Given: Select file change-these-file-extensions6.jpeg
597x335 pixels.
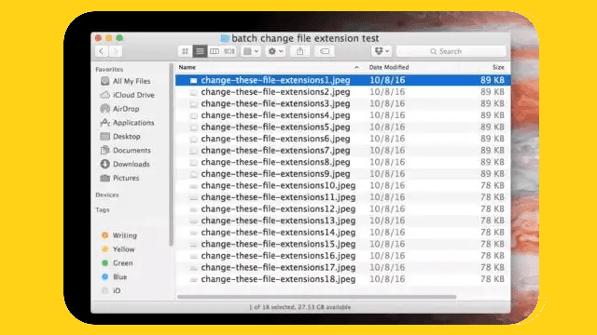Looking at the screenshot, I should click(x=342, y=139).
